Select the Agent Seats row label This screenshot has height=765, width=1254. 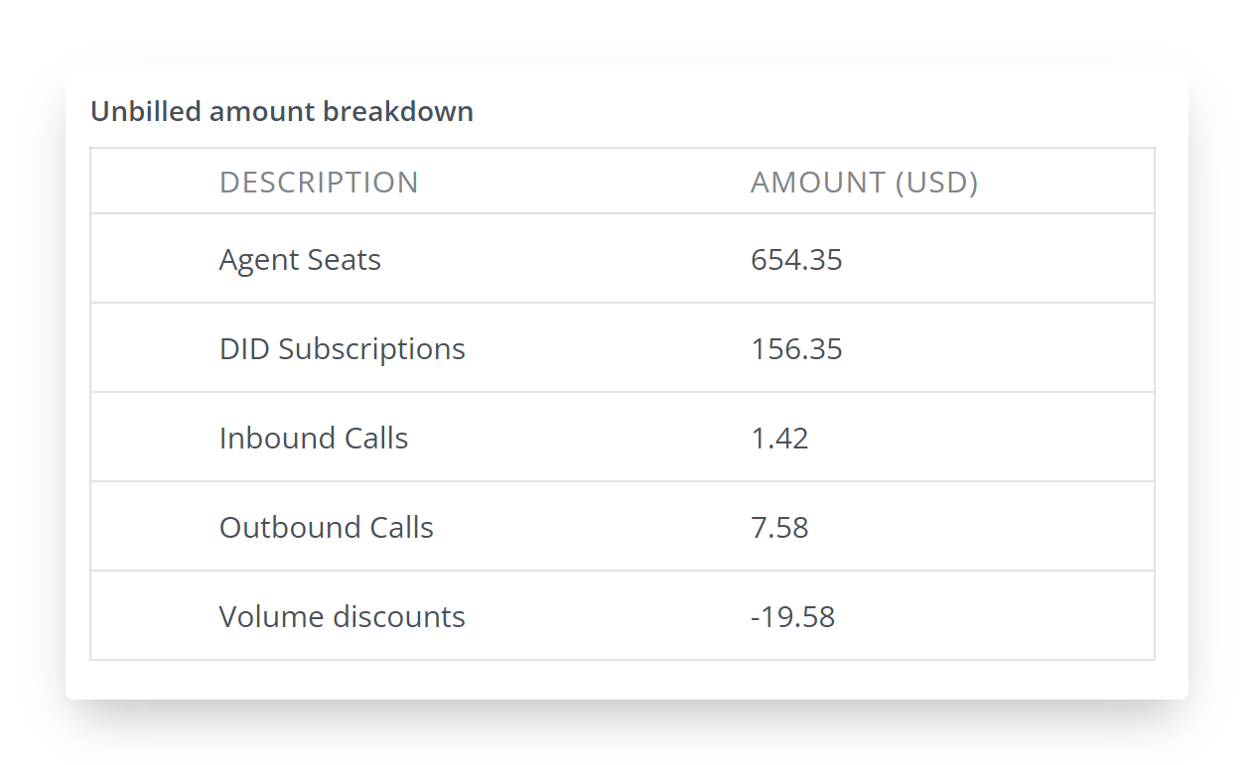(300, 260)
